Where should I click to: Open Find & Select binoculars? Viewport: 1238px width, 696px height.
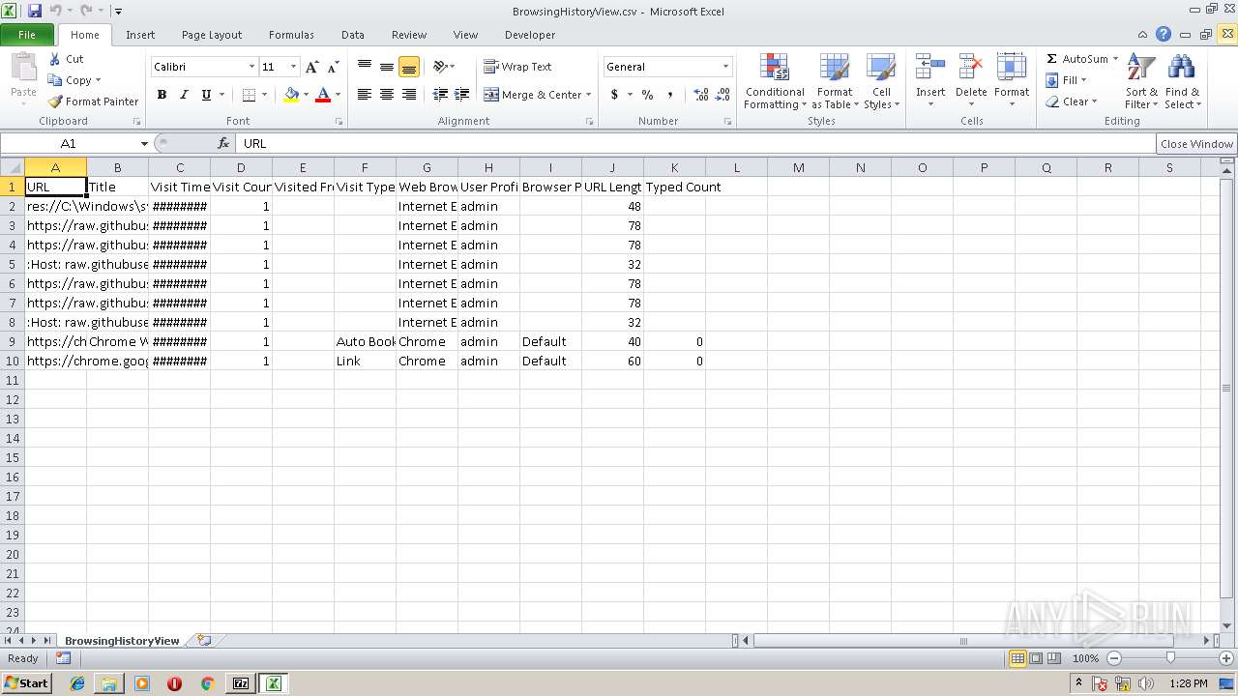click(1182, 82)
